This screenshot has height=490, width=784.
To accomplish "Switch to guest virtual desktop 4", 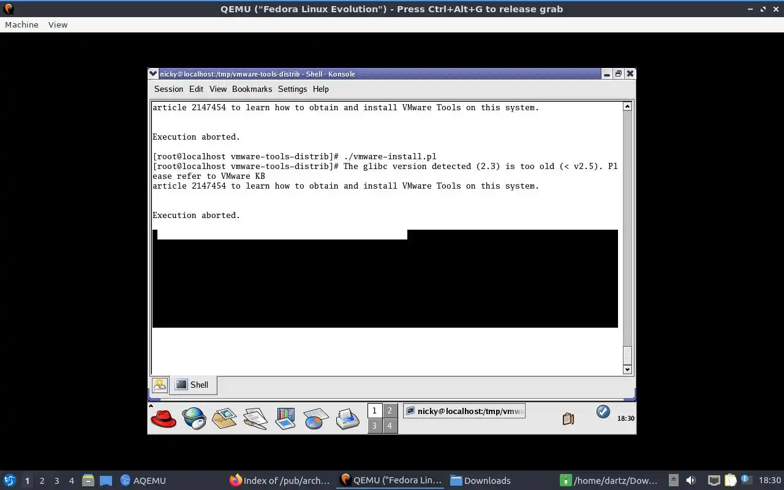I will point(390,426).
